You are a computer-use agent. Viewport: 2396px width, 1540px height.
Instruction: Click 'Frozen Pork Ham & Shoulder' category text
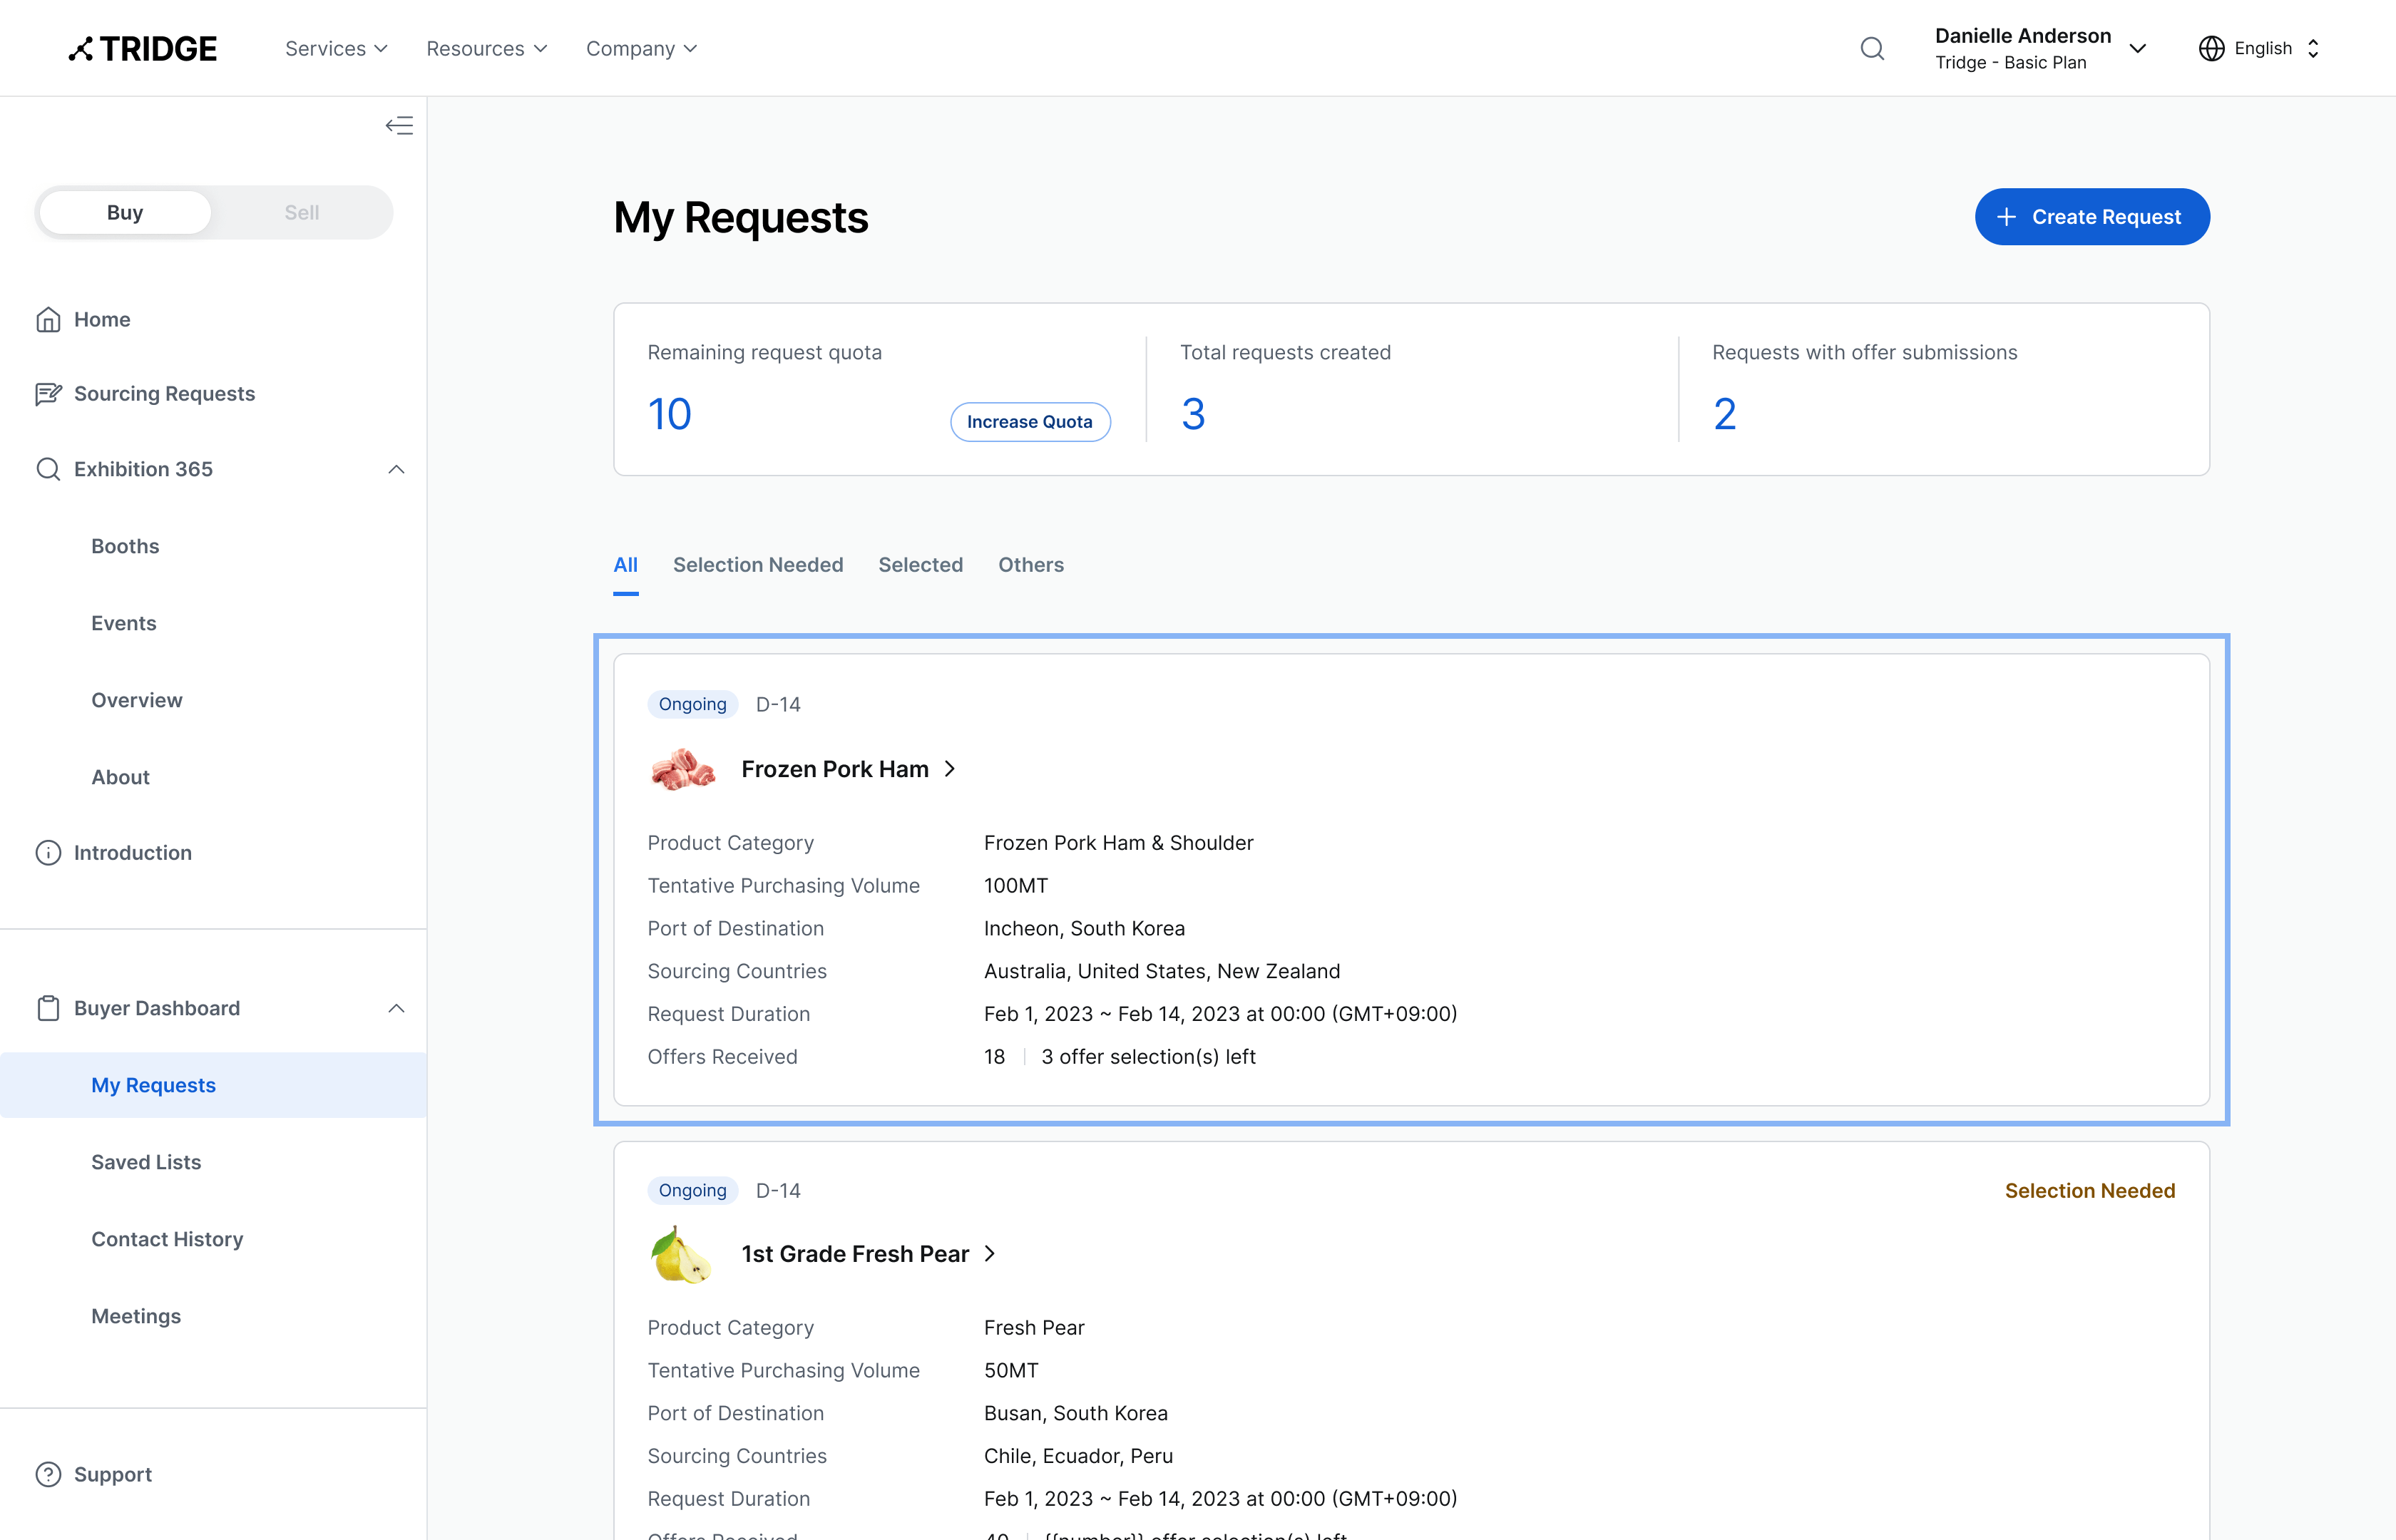1118,843
